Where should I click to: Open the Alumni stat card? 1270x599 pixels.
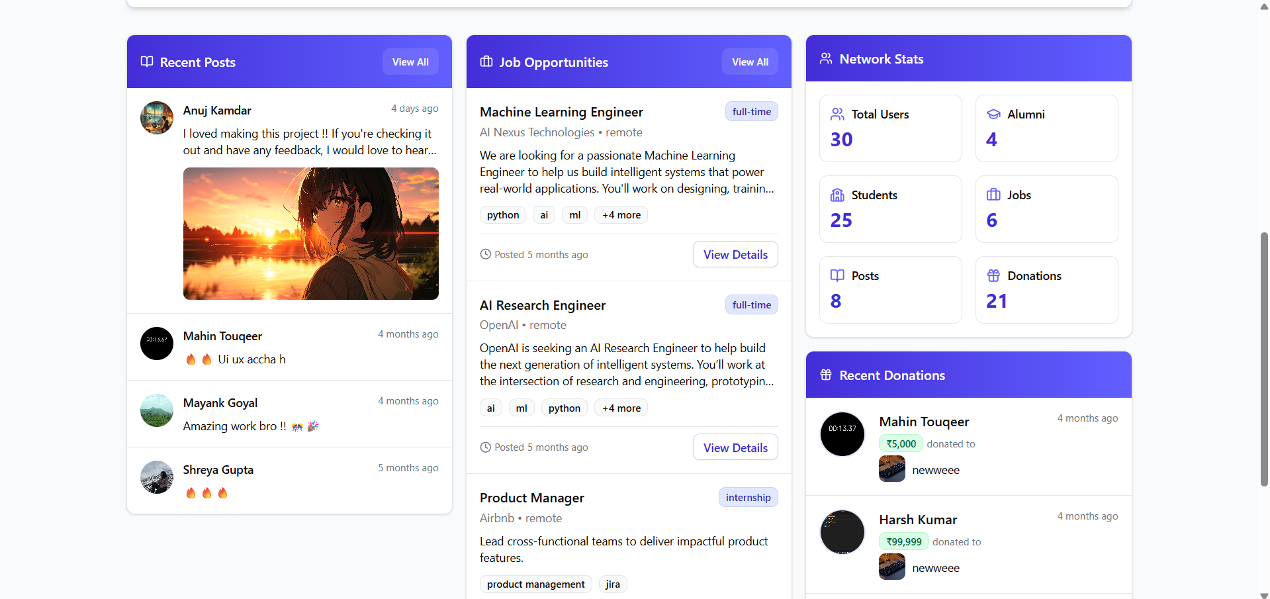coord(1047,128)
